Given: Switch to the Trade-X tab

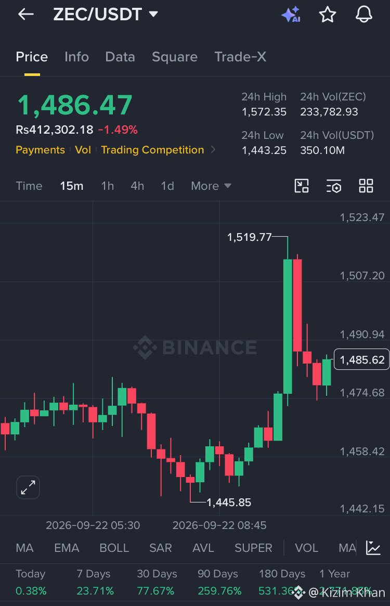Looking at the screenshot, I should click(x=240, y=57).
